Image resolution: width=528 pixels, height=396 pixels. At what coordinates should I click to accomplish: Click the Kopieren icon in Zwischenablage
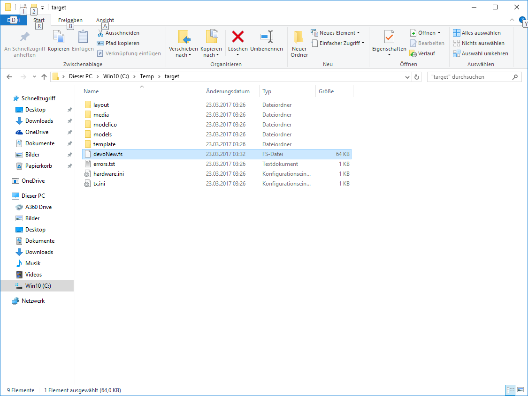pyautogui.click(x=59, y=37)
